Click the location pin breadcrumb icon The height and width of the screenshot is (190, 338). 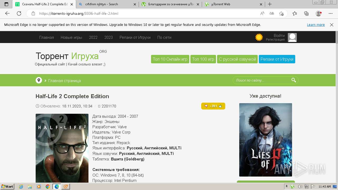point(39,80)
